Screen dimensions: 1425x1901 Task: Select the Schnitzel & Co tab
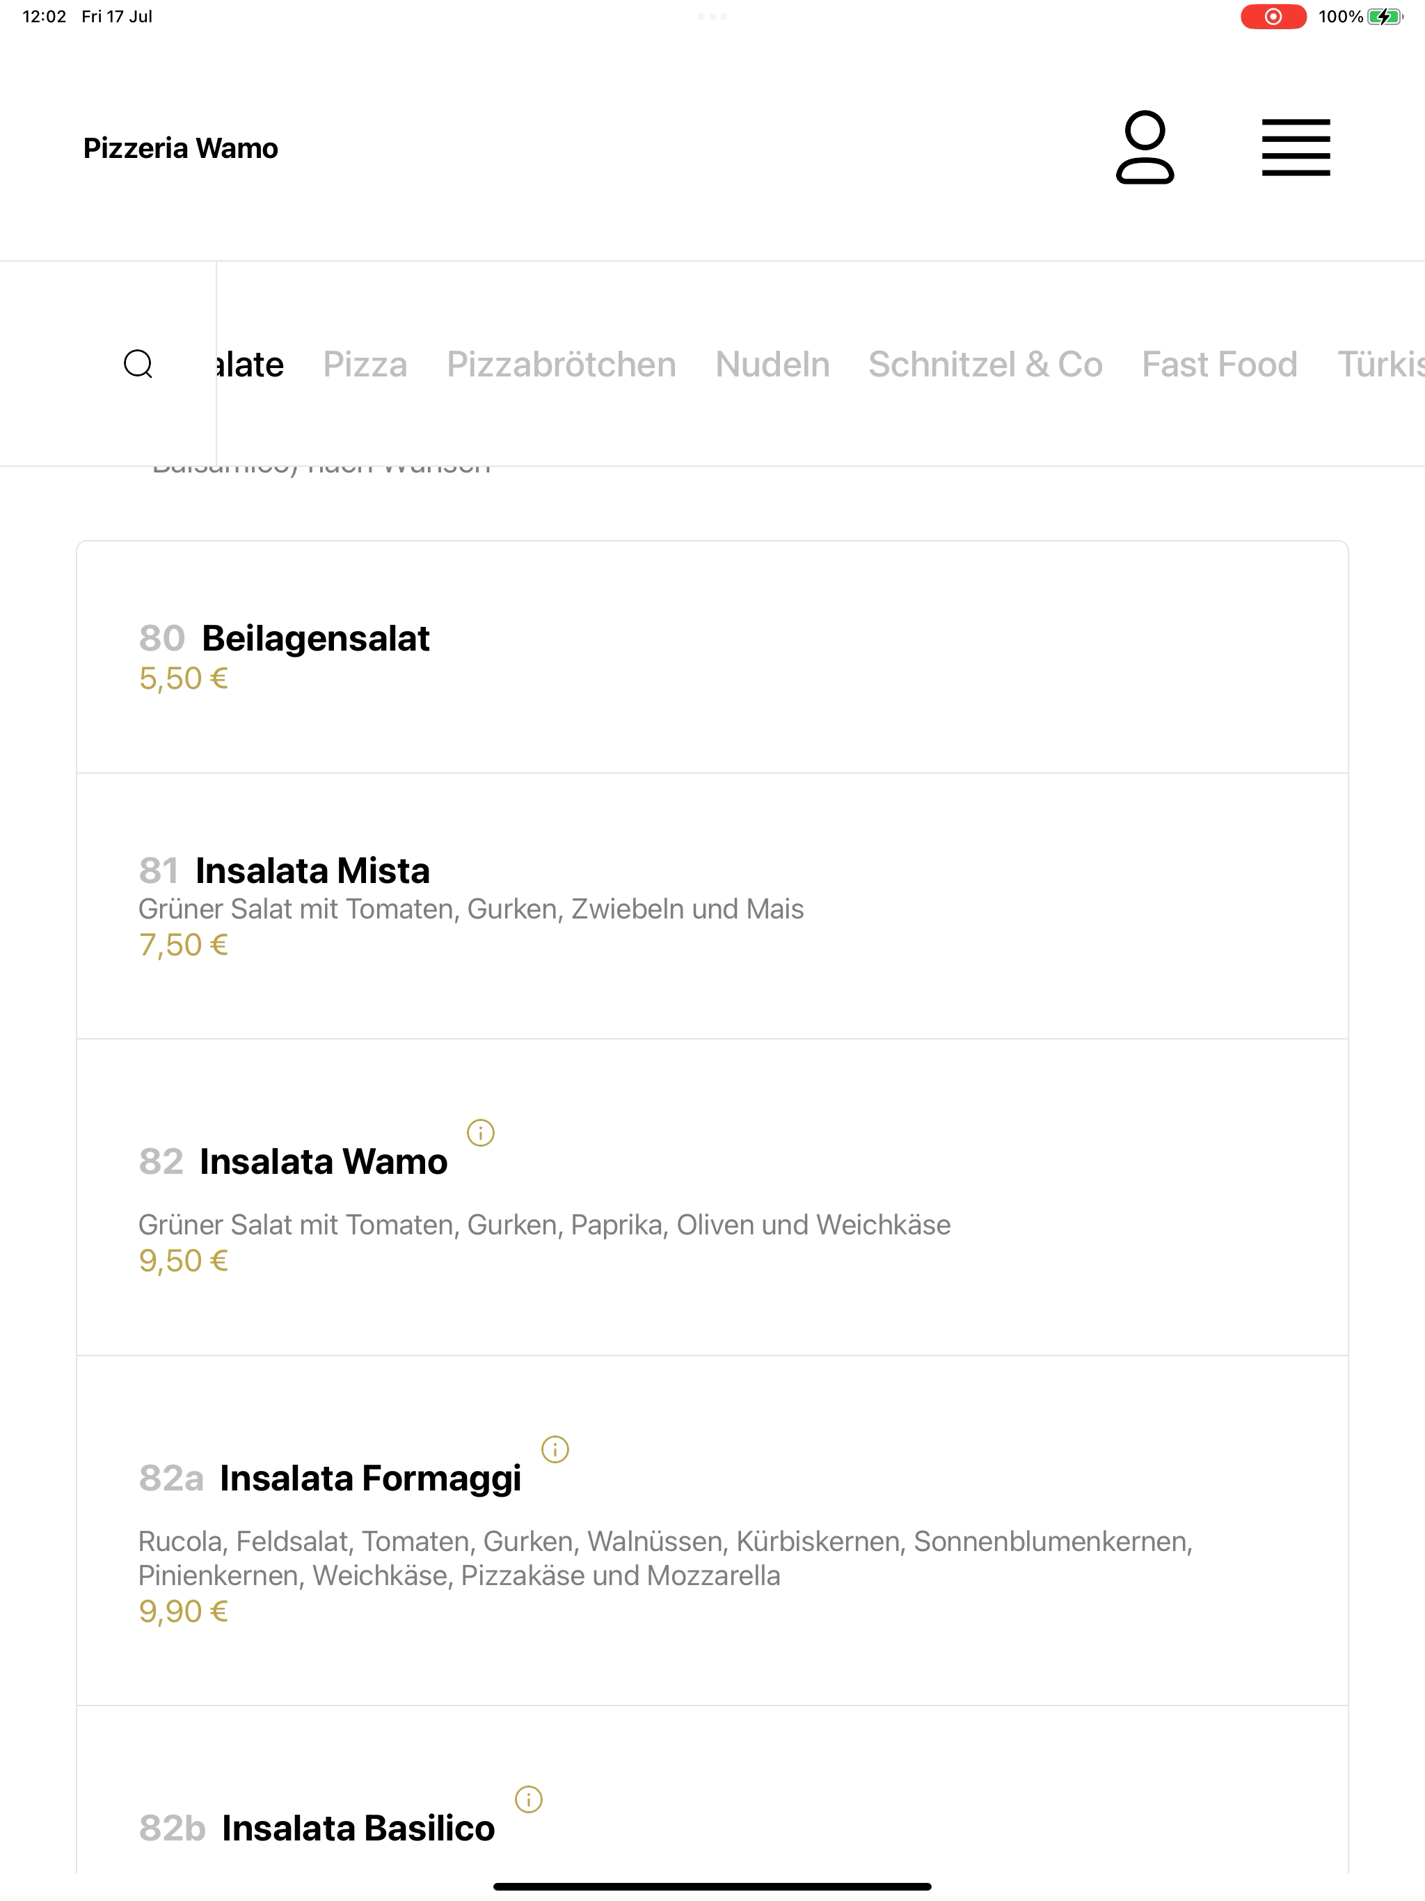coord(985,365)
